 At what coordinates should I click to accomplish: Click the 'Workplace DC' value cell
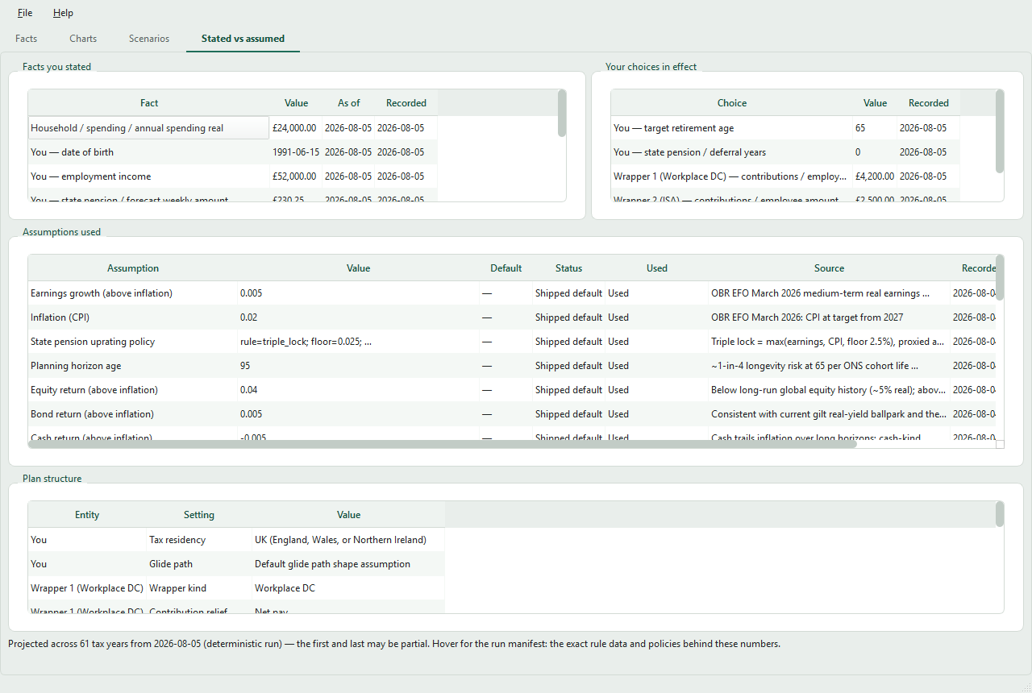(348, 588)
